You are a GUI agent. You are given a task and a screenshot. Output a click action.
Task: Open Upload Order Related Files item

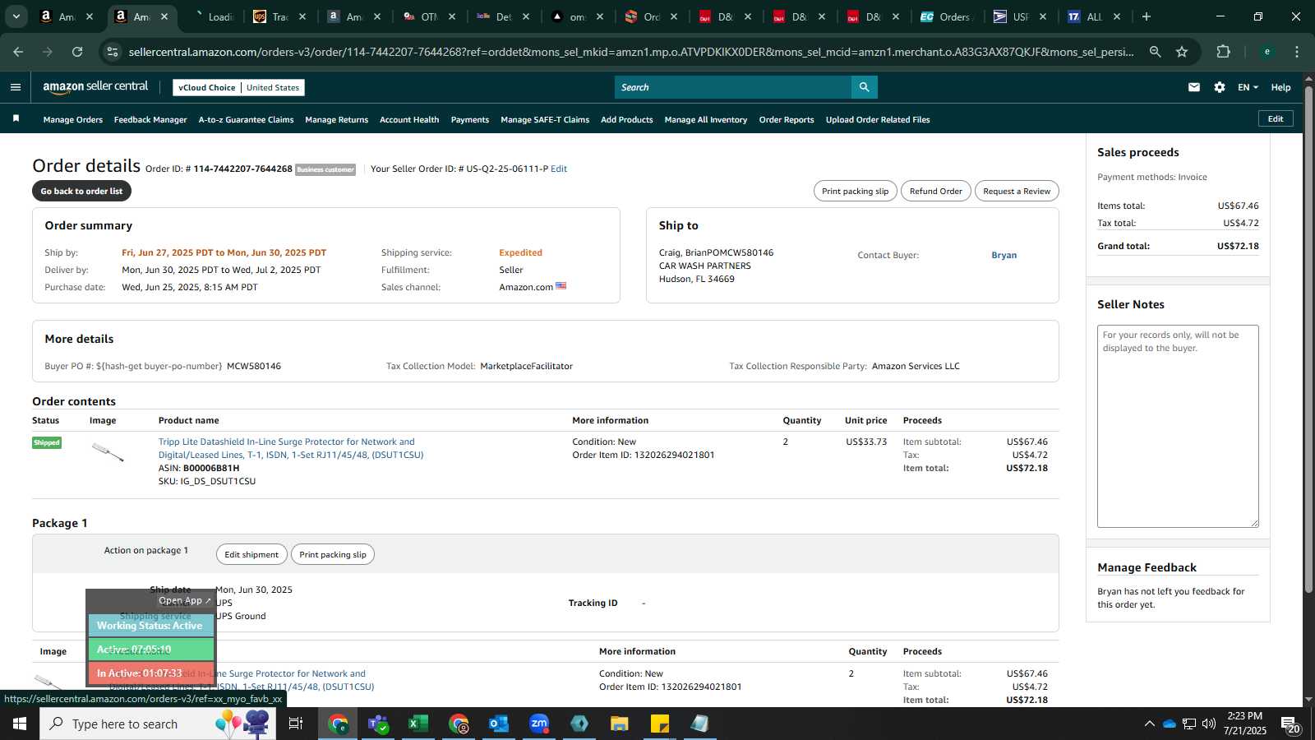878,120
